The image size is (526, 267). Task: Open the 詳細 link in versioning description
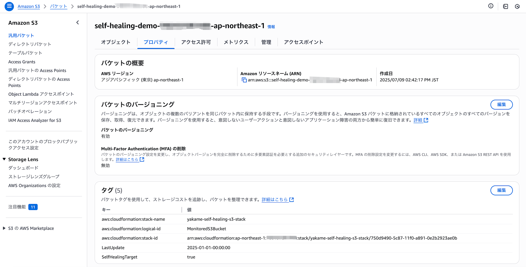pos(418,120)
